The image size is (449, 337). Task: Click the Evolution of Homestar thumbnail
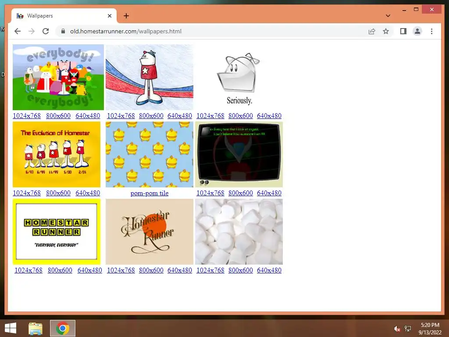pyautogui.click(x=57, y=154)
